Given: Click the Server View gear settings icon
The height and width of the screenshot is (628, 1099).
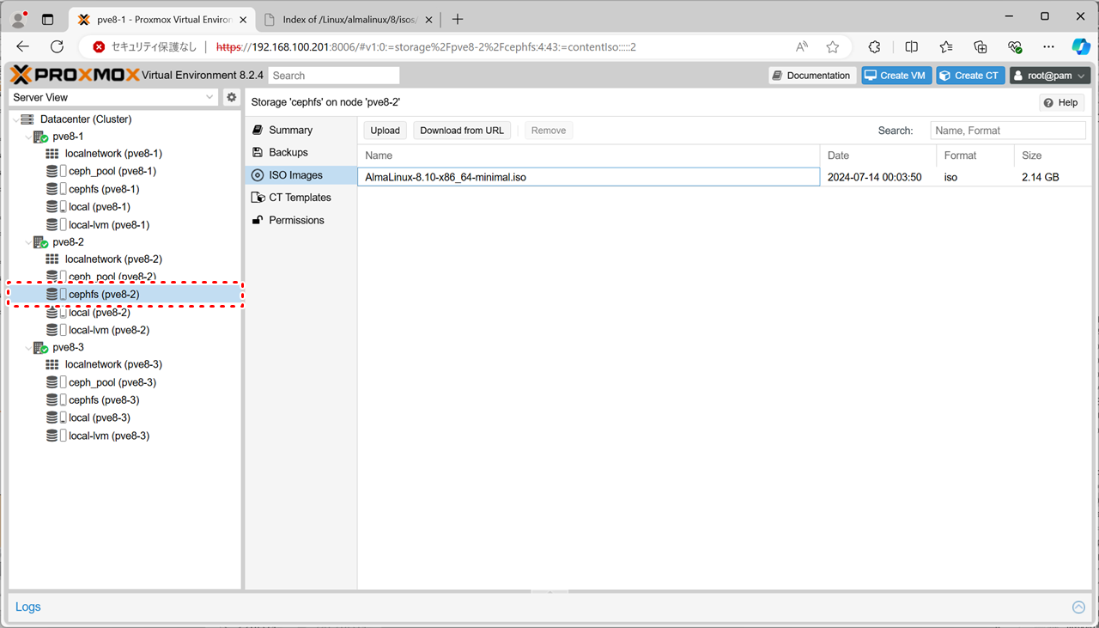Looking at the screenshot, I should point(231,98).
